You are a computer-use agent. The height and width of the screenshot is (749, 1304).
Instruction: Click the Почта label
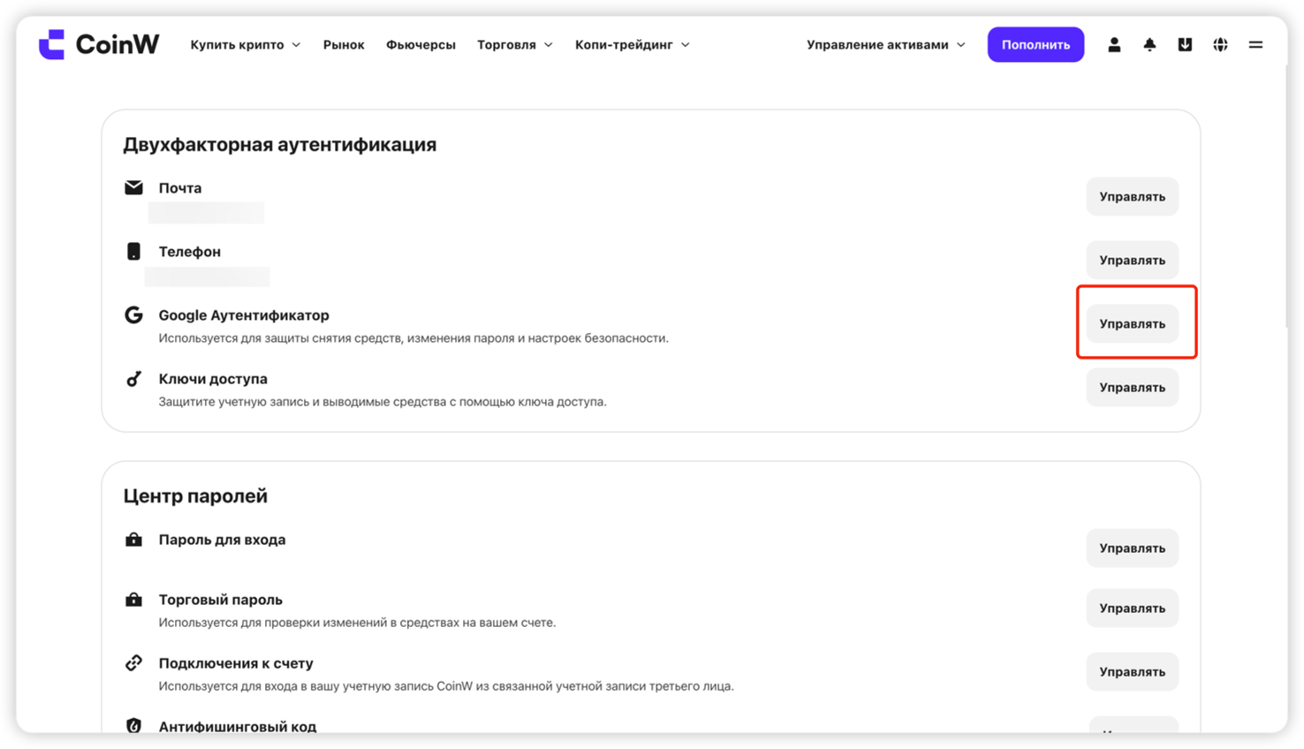[180, 187]
